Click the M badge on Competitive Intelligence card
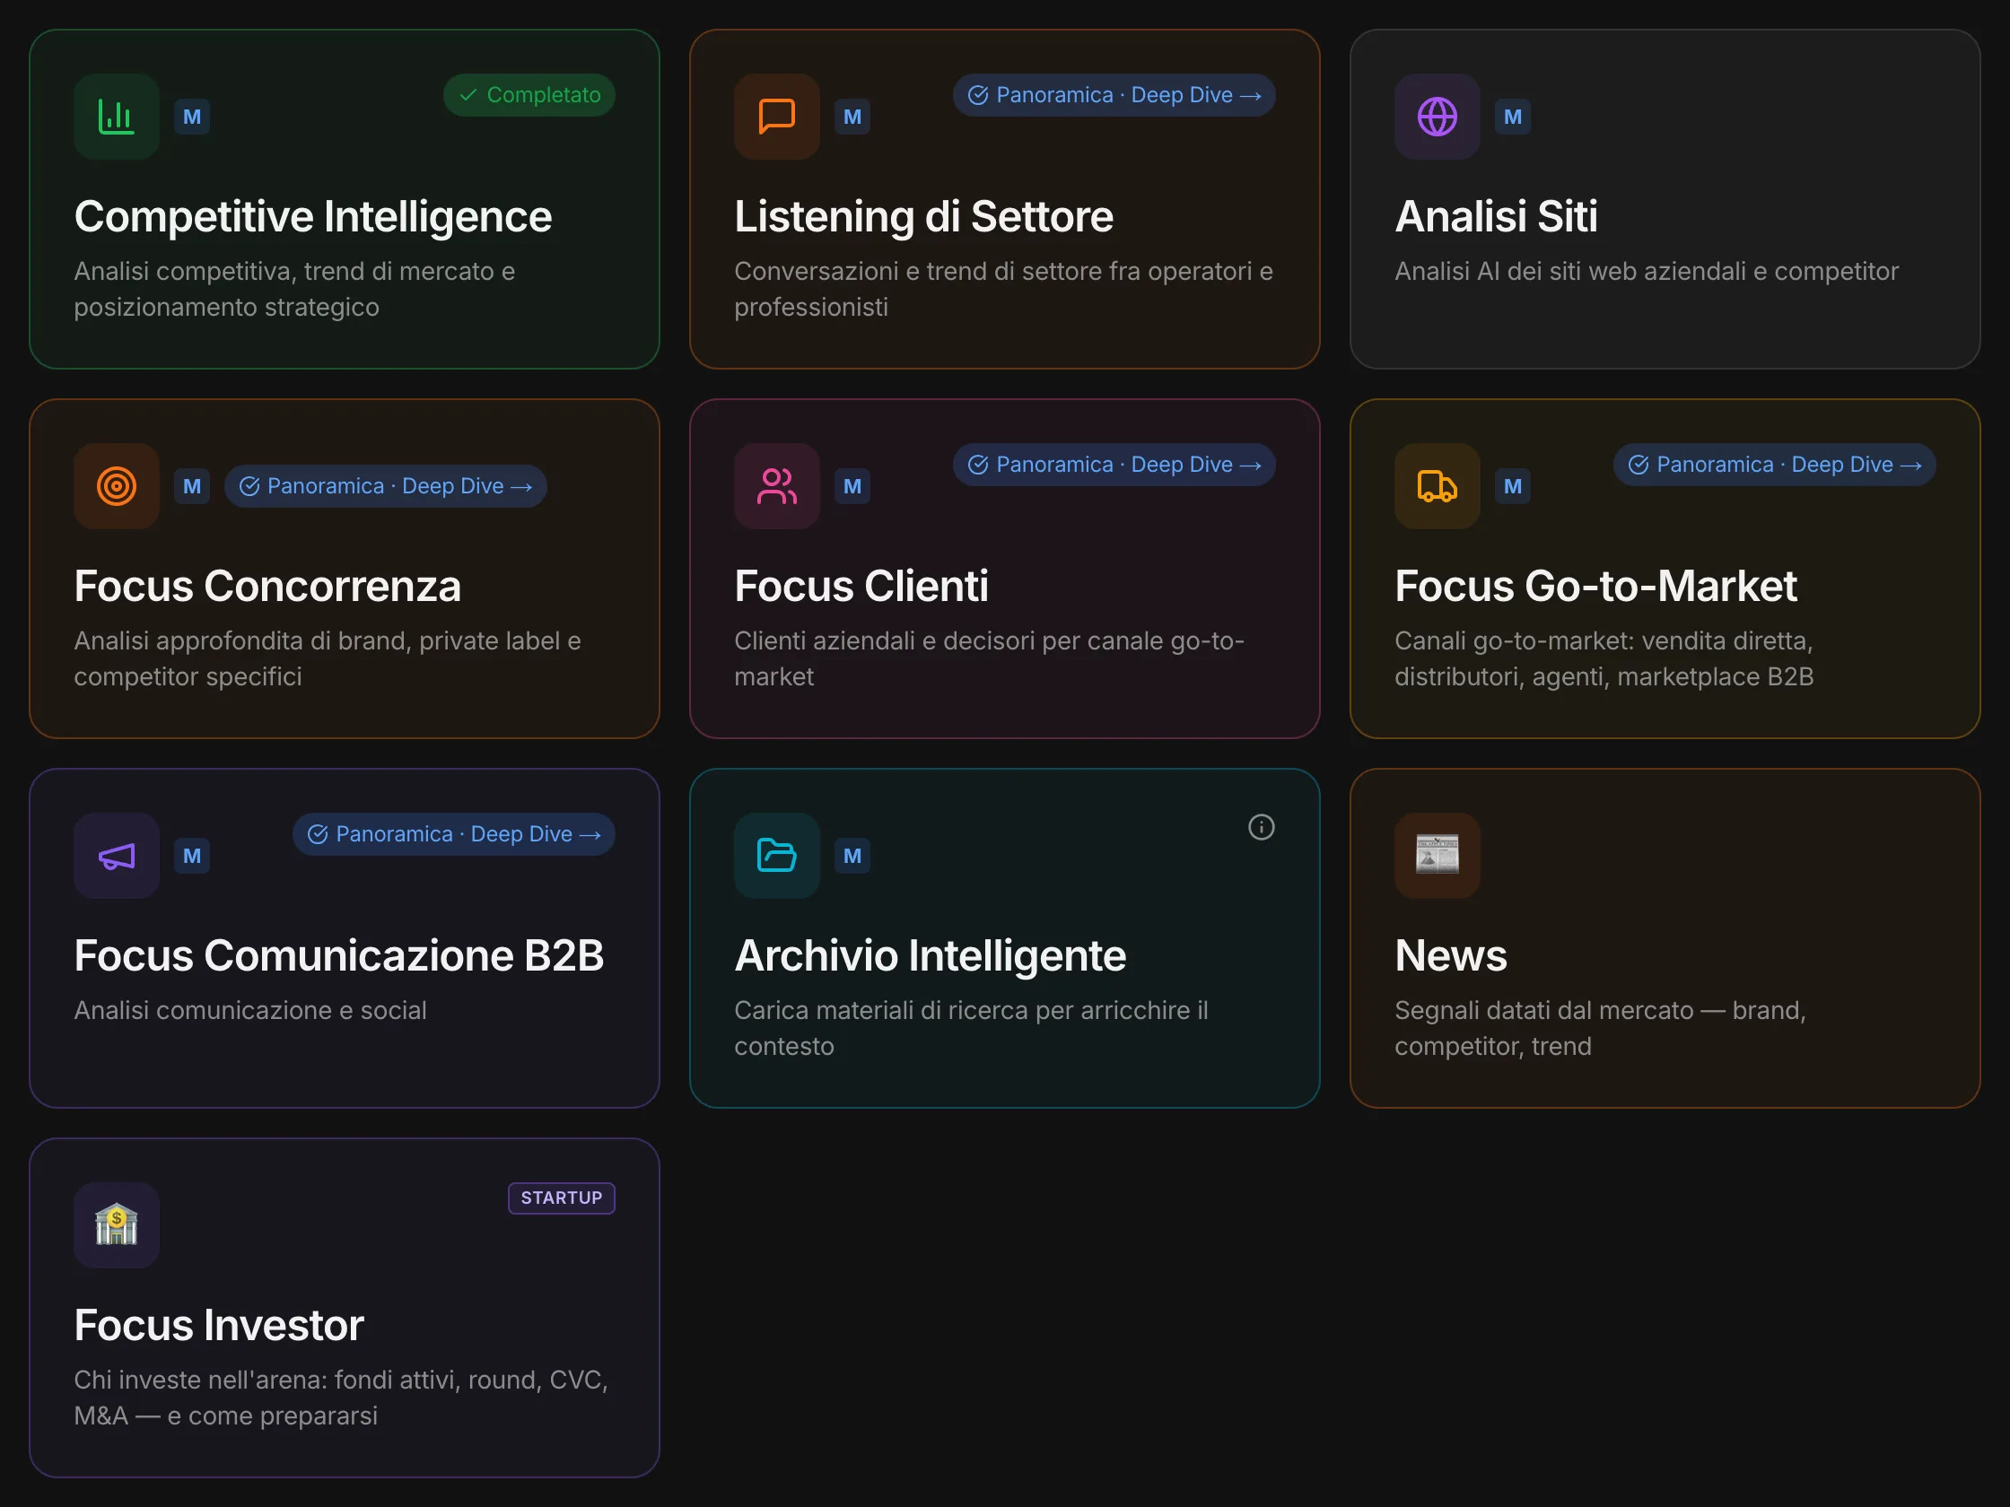This screenshot has height=1507, width=2010. click(x=192, y=117)
